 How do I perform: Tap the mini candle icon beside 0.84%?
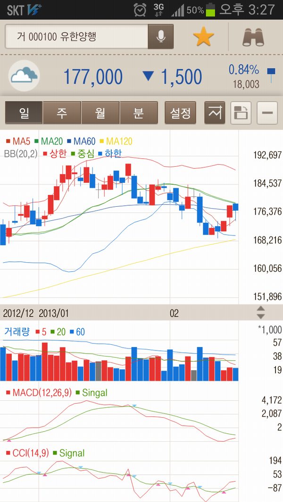click(271, 75)
